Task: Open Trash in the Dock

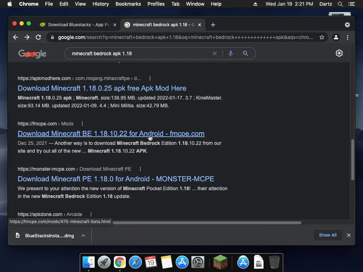Action: 274,262
